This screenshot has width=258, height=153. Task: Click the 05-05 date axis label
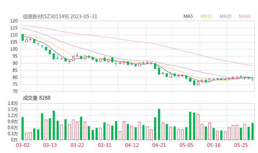[186, 145]
